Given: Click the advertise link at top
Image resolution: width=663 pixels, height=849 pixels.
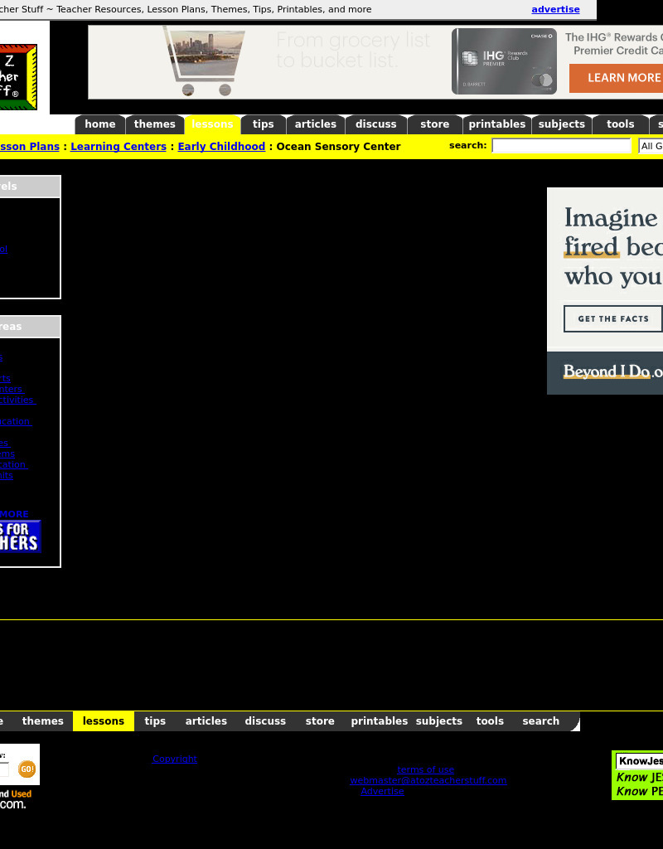Looking at the screenshot, I should coord(555,9).
